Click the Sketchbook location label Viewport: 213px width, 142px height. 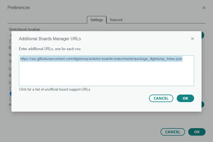[x=25, y=29]
